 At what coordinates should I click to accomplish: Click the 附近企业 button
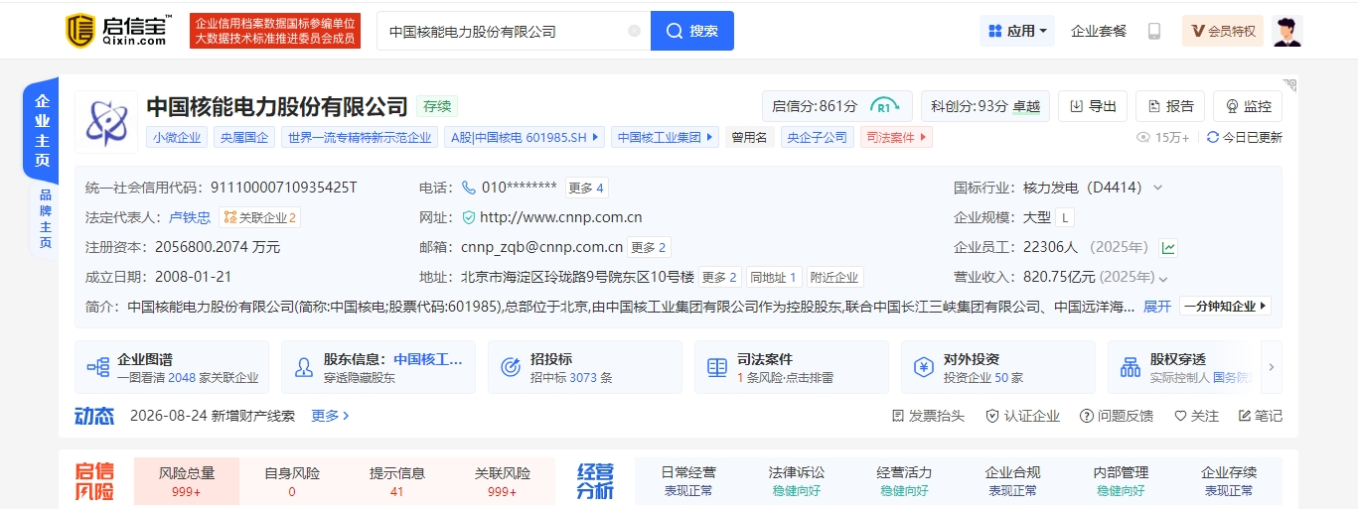pyautogui.click(x=833, y=277)
